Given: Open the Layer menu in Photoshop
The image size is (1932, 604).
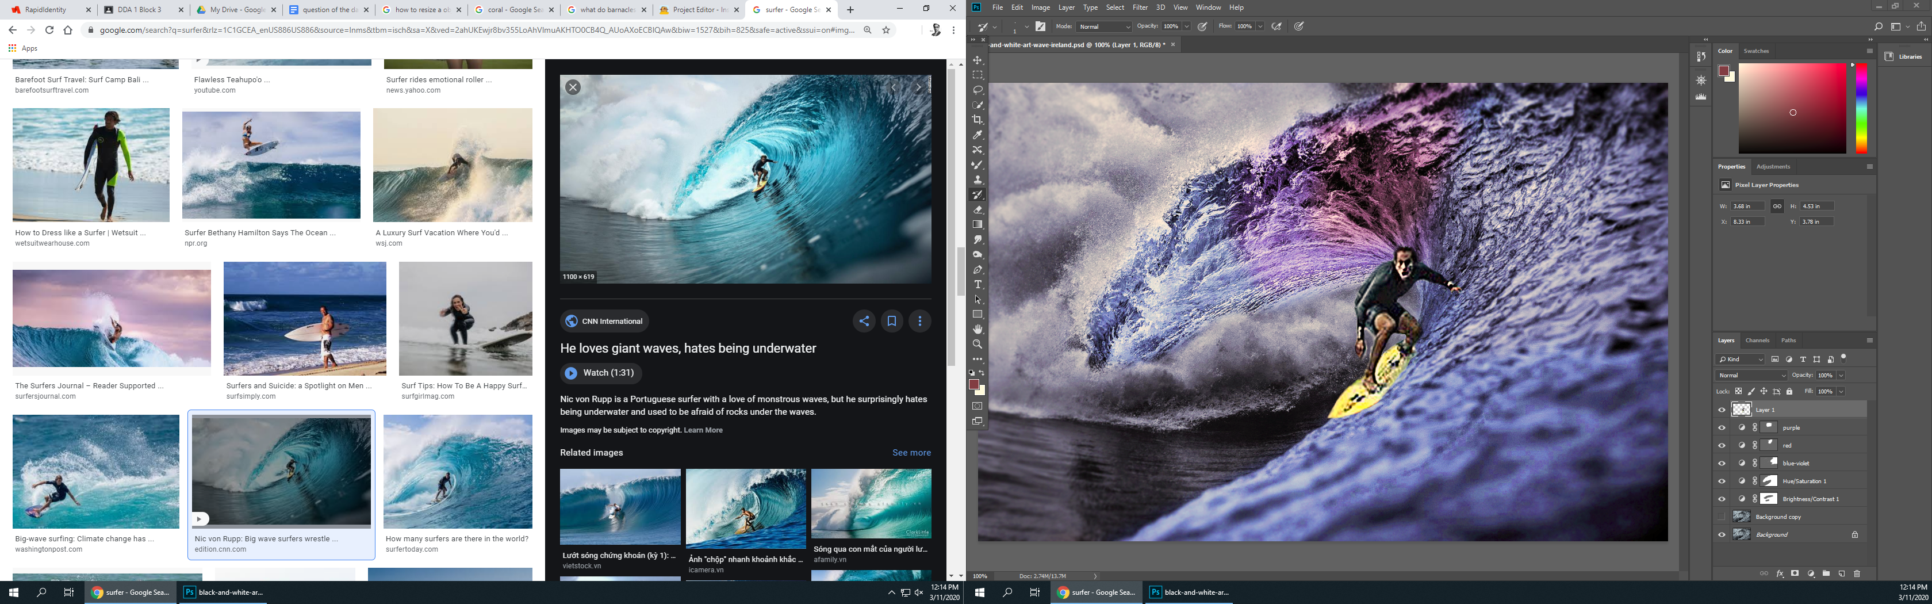Looking at the screenshot, I should 1067,7.
